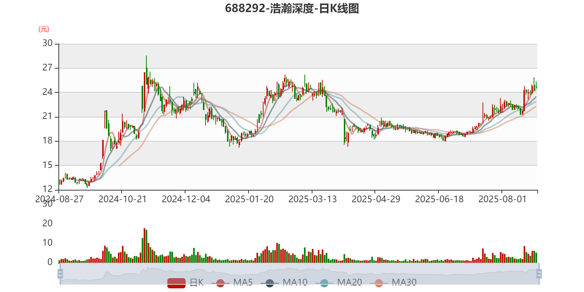Click the 2025-06-18 date axis label
Image resolution: width=584 pixels, height=292 pixels.
coord(439,199)
